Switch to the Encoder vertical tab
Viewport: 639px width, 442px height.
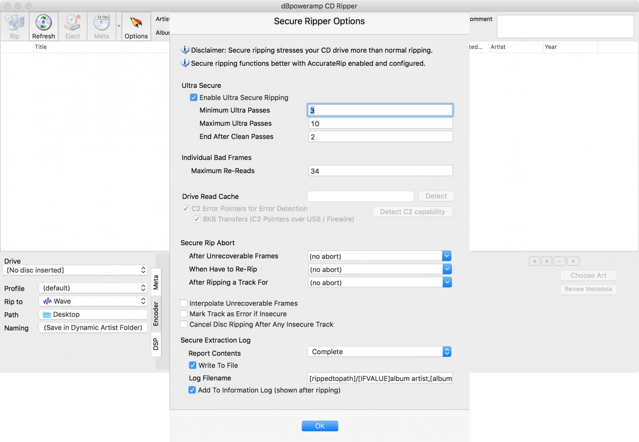pos(156,314)
